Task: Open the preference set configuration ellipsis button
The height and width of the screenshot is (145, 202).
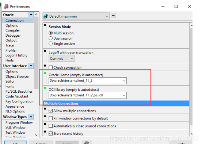Action: (x=113, y=15)
